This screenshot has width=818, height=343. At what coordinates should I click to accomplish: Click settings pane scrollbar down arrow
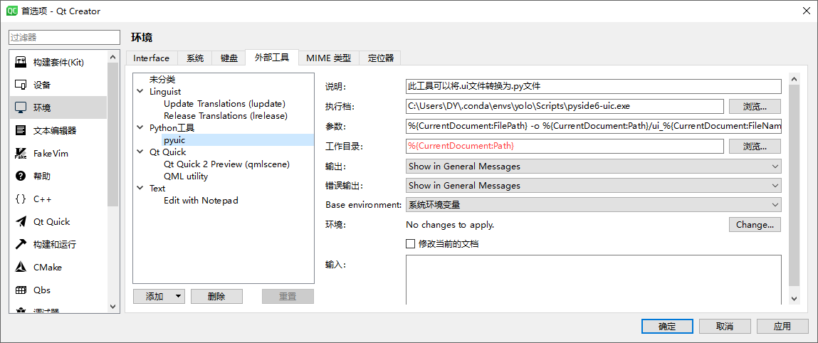(x=794, y=299)
